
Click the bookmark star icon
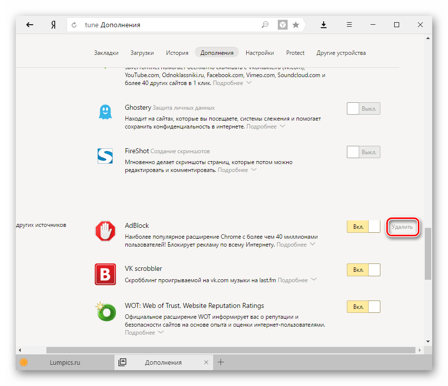click(x=296, y=25)
